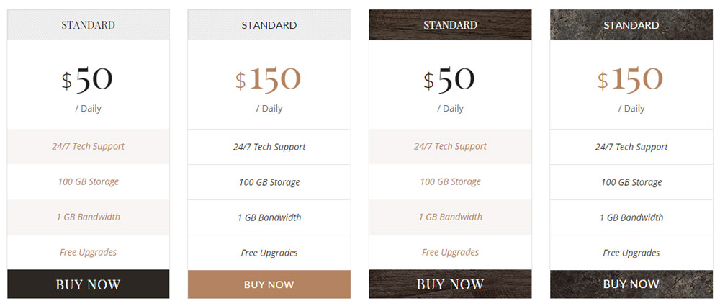This screenshot has width=720, height=306.
Task: Select 100 GB Storage in second card
Action: click(x=269, y=182)
